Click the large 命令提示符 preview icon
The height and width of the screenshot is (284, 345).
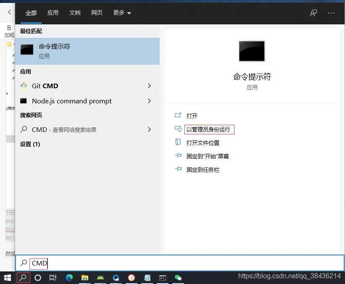(x=252, y=51)
